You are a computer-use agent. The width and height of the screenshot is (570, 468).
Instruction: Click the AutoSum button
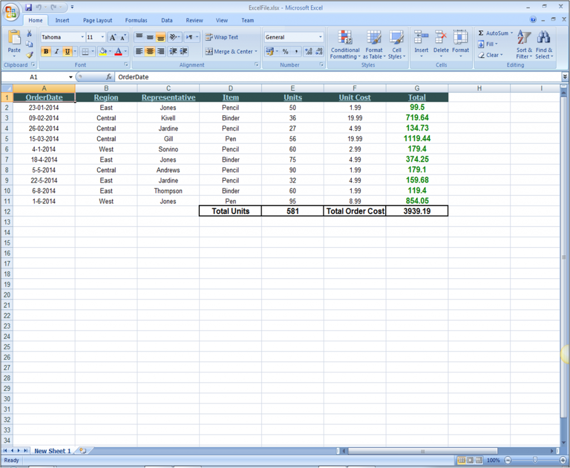coord(493,33)
